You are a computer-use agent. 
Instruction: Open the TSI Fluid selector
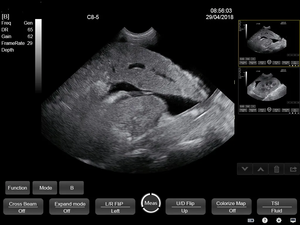pos(276,207)
